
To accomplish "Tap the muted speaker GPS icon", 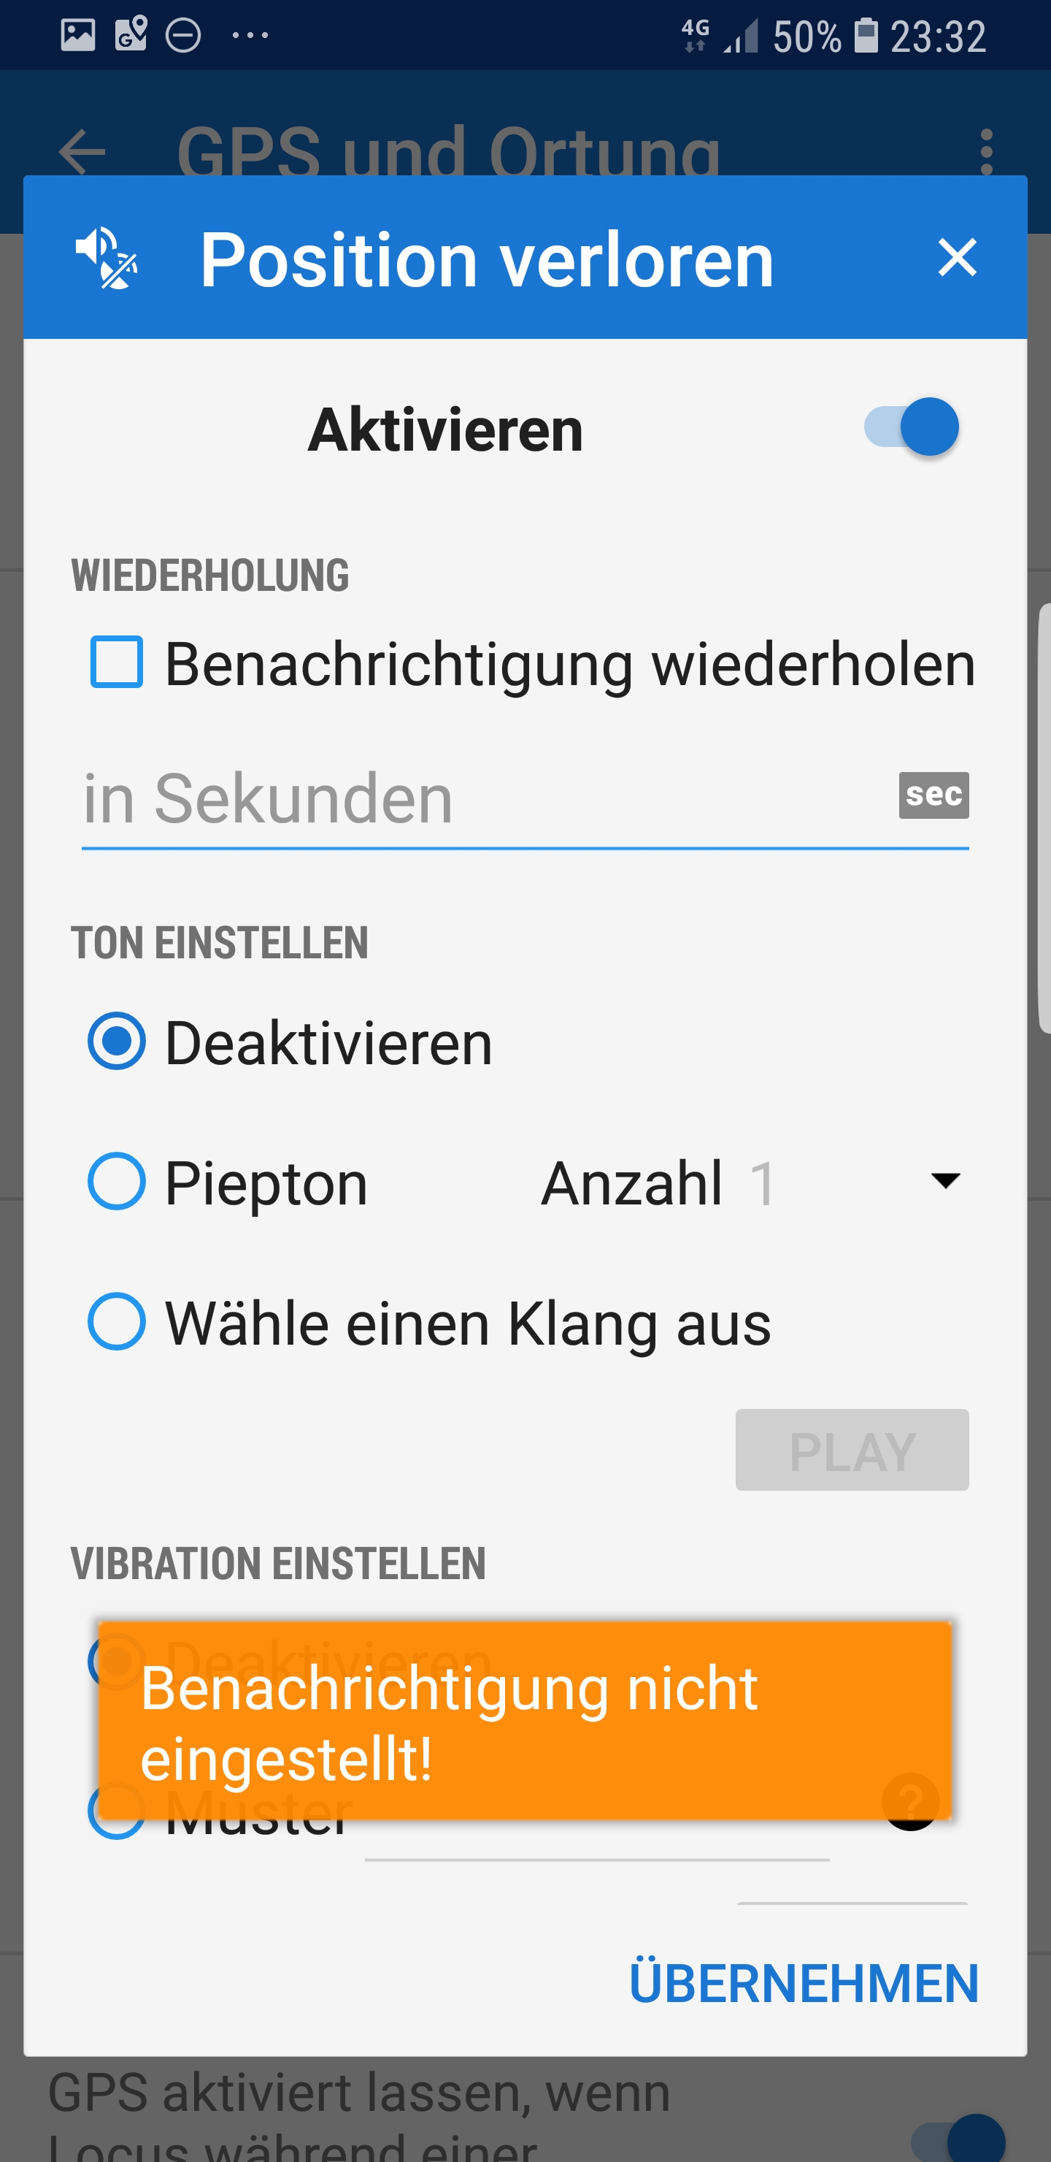I will pos(107,258).
